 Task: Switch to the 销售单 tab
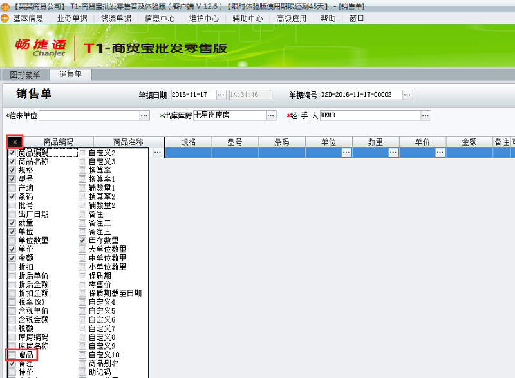click(x=70, y=74)
